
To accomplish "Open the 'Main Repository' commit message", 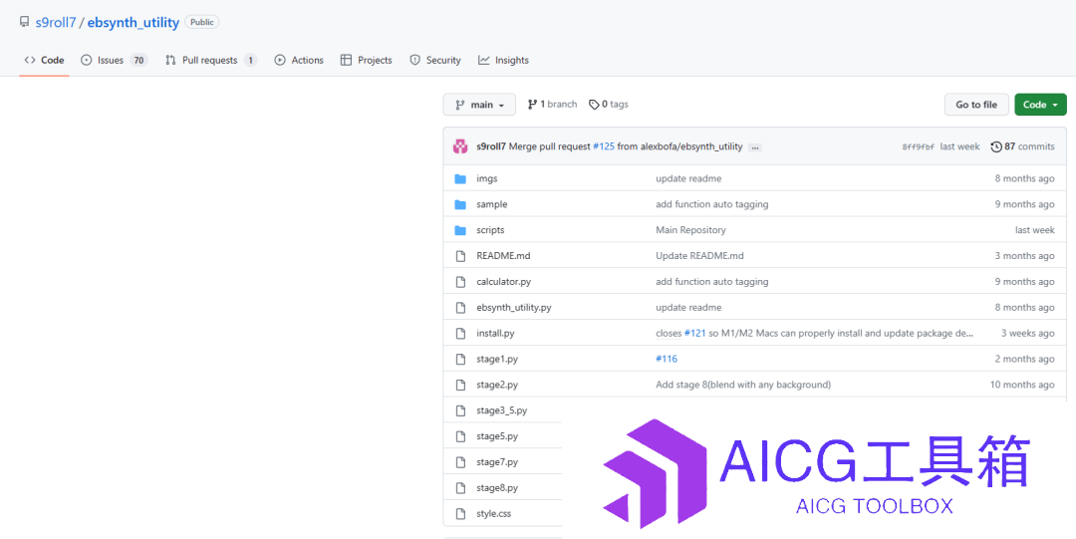I will click(x=691, y=230).
